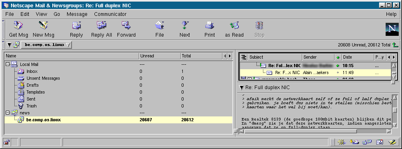
Task: Select the 10:15 Re: Full duplex NIC message
Action: [x=315, y=66]
